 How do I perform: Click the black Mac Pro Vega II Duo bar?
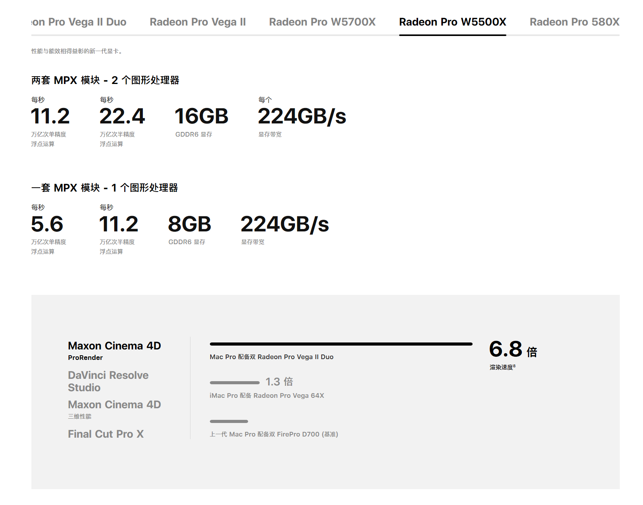pos(341,344)
